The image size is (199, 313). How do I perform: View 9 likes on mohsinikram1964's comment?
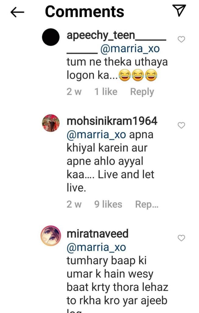[108, 204]
